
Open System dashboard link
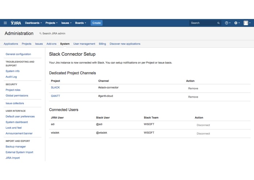(17, 122)
